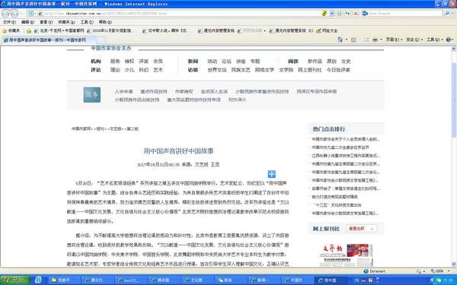Click the 文艺报 newspaper thumbnail

coord(346,255)
